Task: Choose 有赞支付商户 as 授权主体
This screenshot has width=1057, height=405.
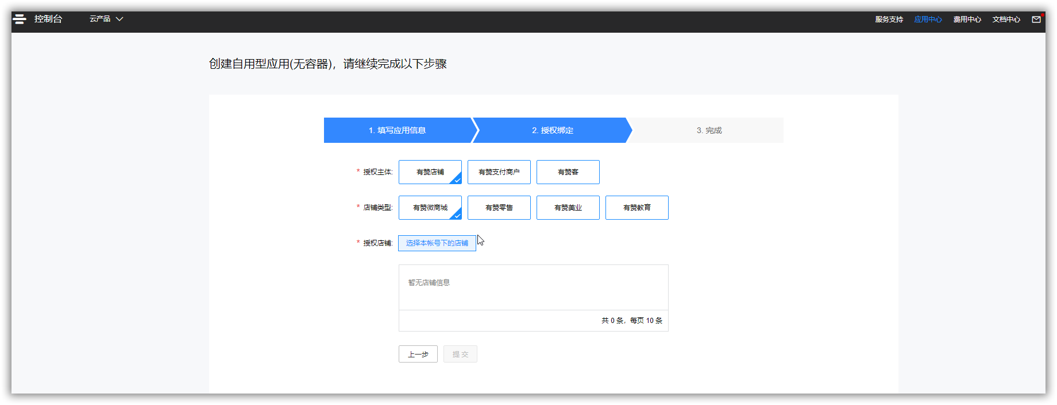Action: point(499,172)
